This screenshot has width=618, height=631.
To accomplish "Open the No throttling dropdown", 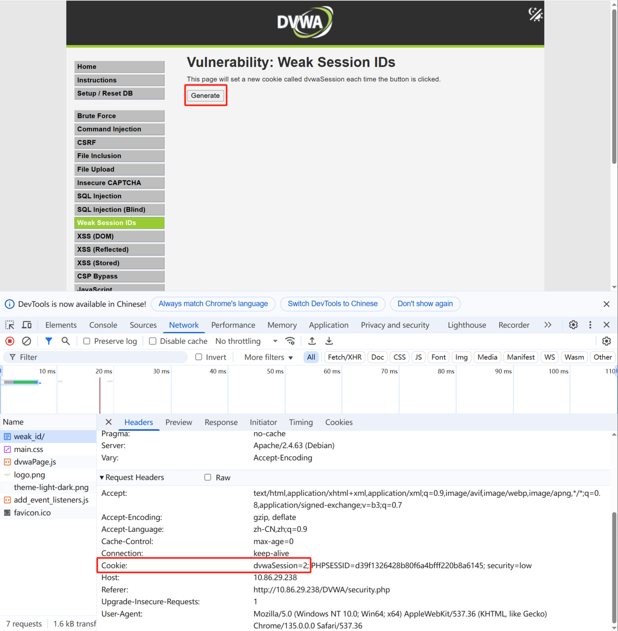I will tap(246, 341).
